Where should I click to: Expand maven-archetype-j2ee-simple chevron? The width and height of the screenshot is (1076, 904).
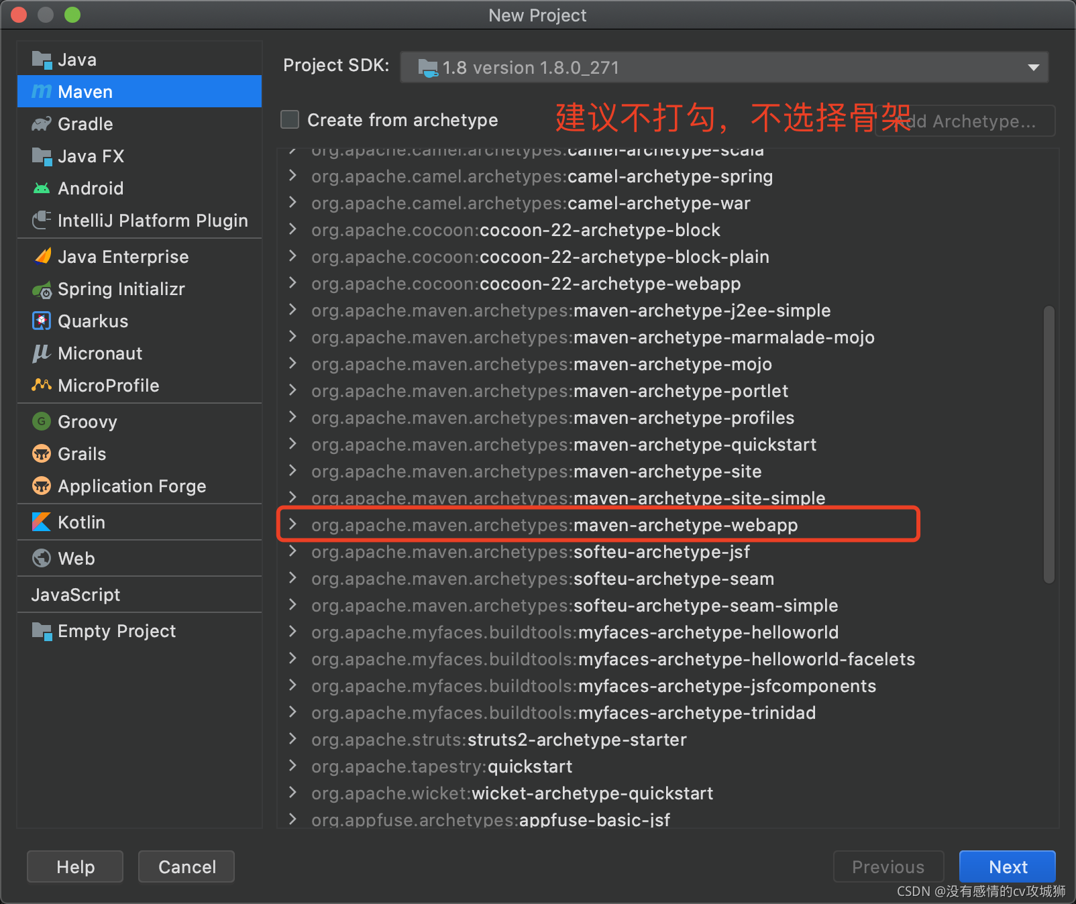(292, 310)
